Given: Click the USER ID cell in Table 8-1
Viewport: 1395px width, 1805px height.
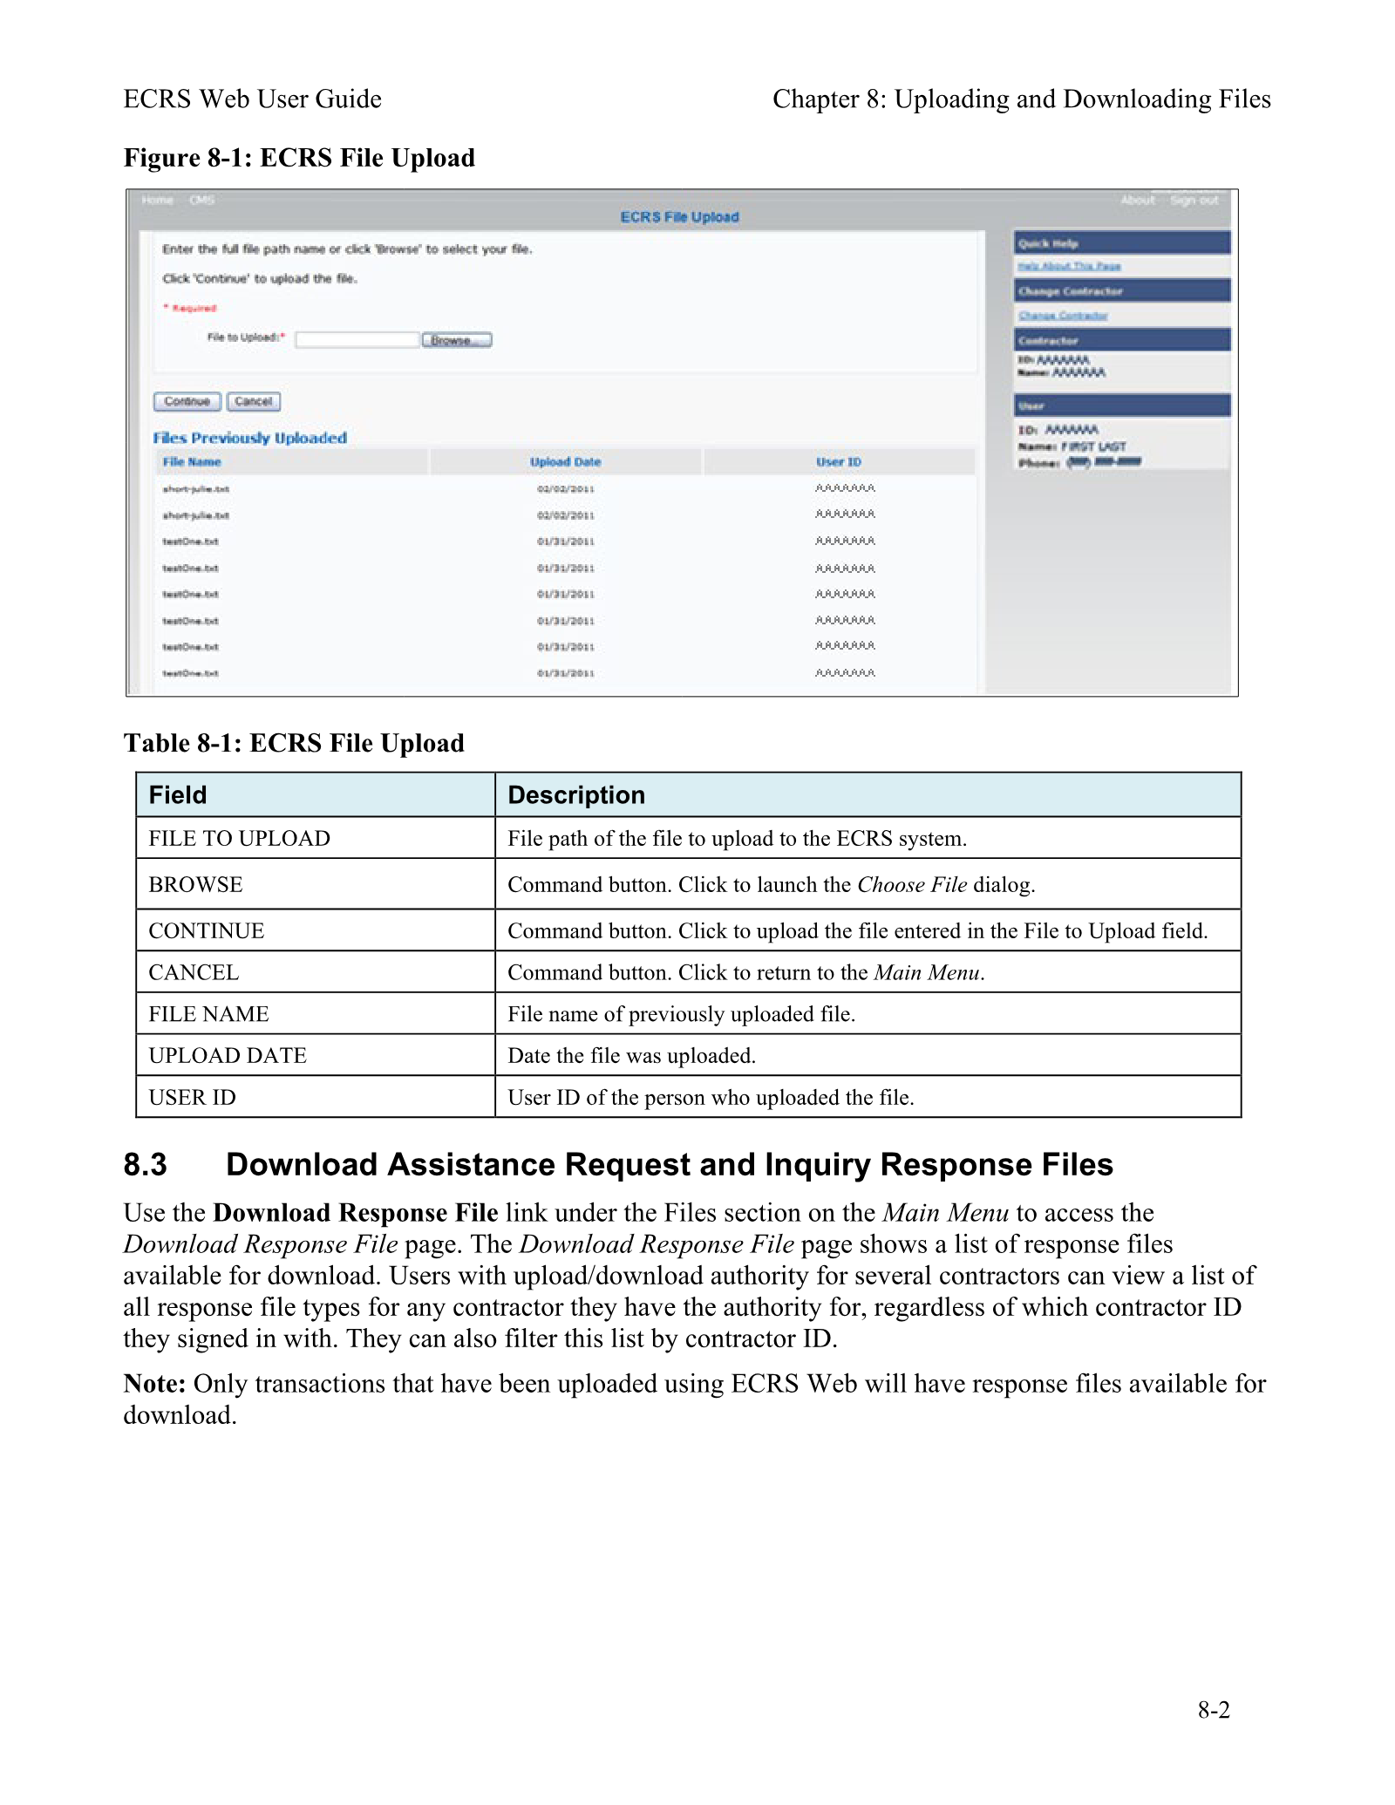Looking at the screenshot, I should point(316,1097).
